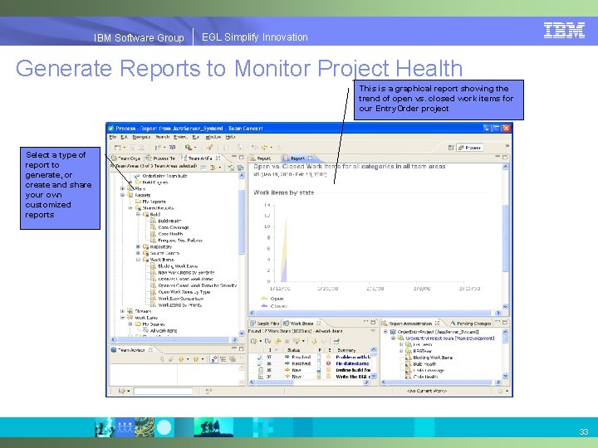The image size is (598, 448).
Task: Open the dropdown arrow beside the Back arrow
Action: 271,148
